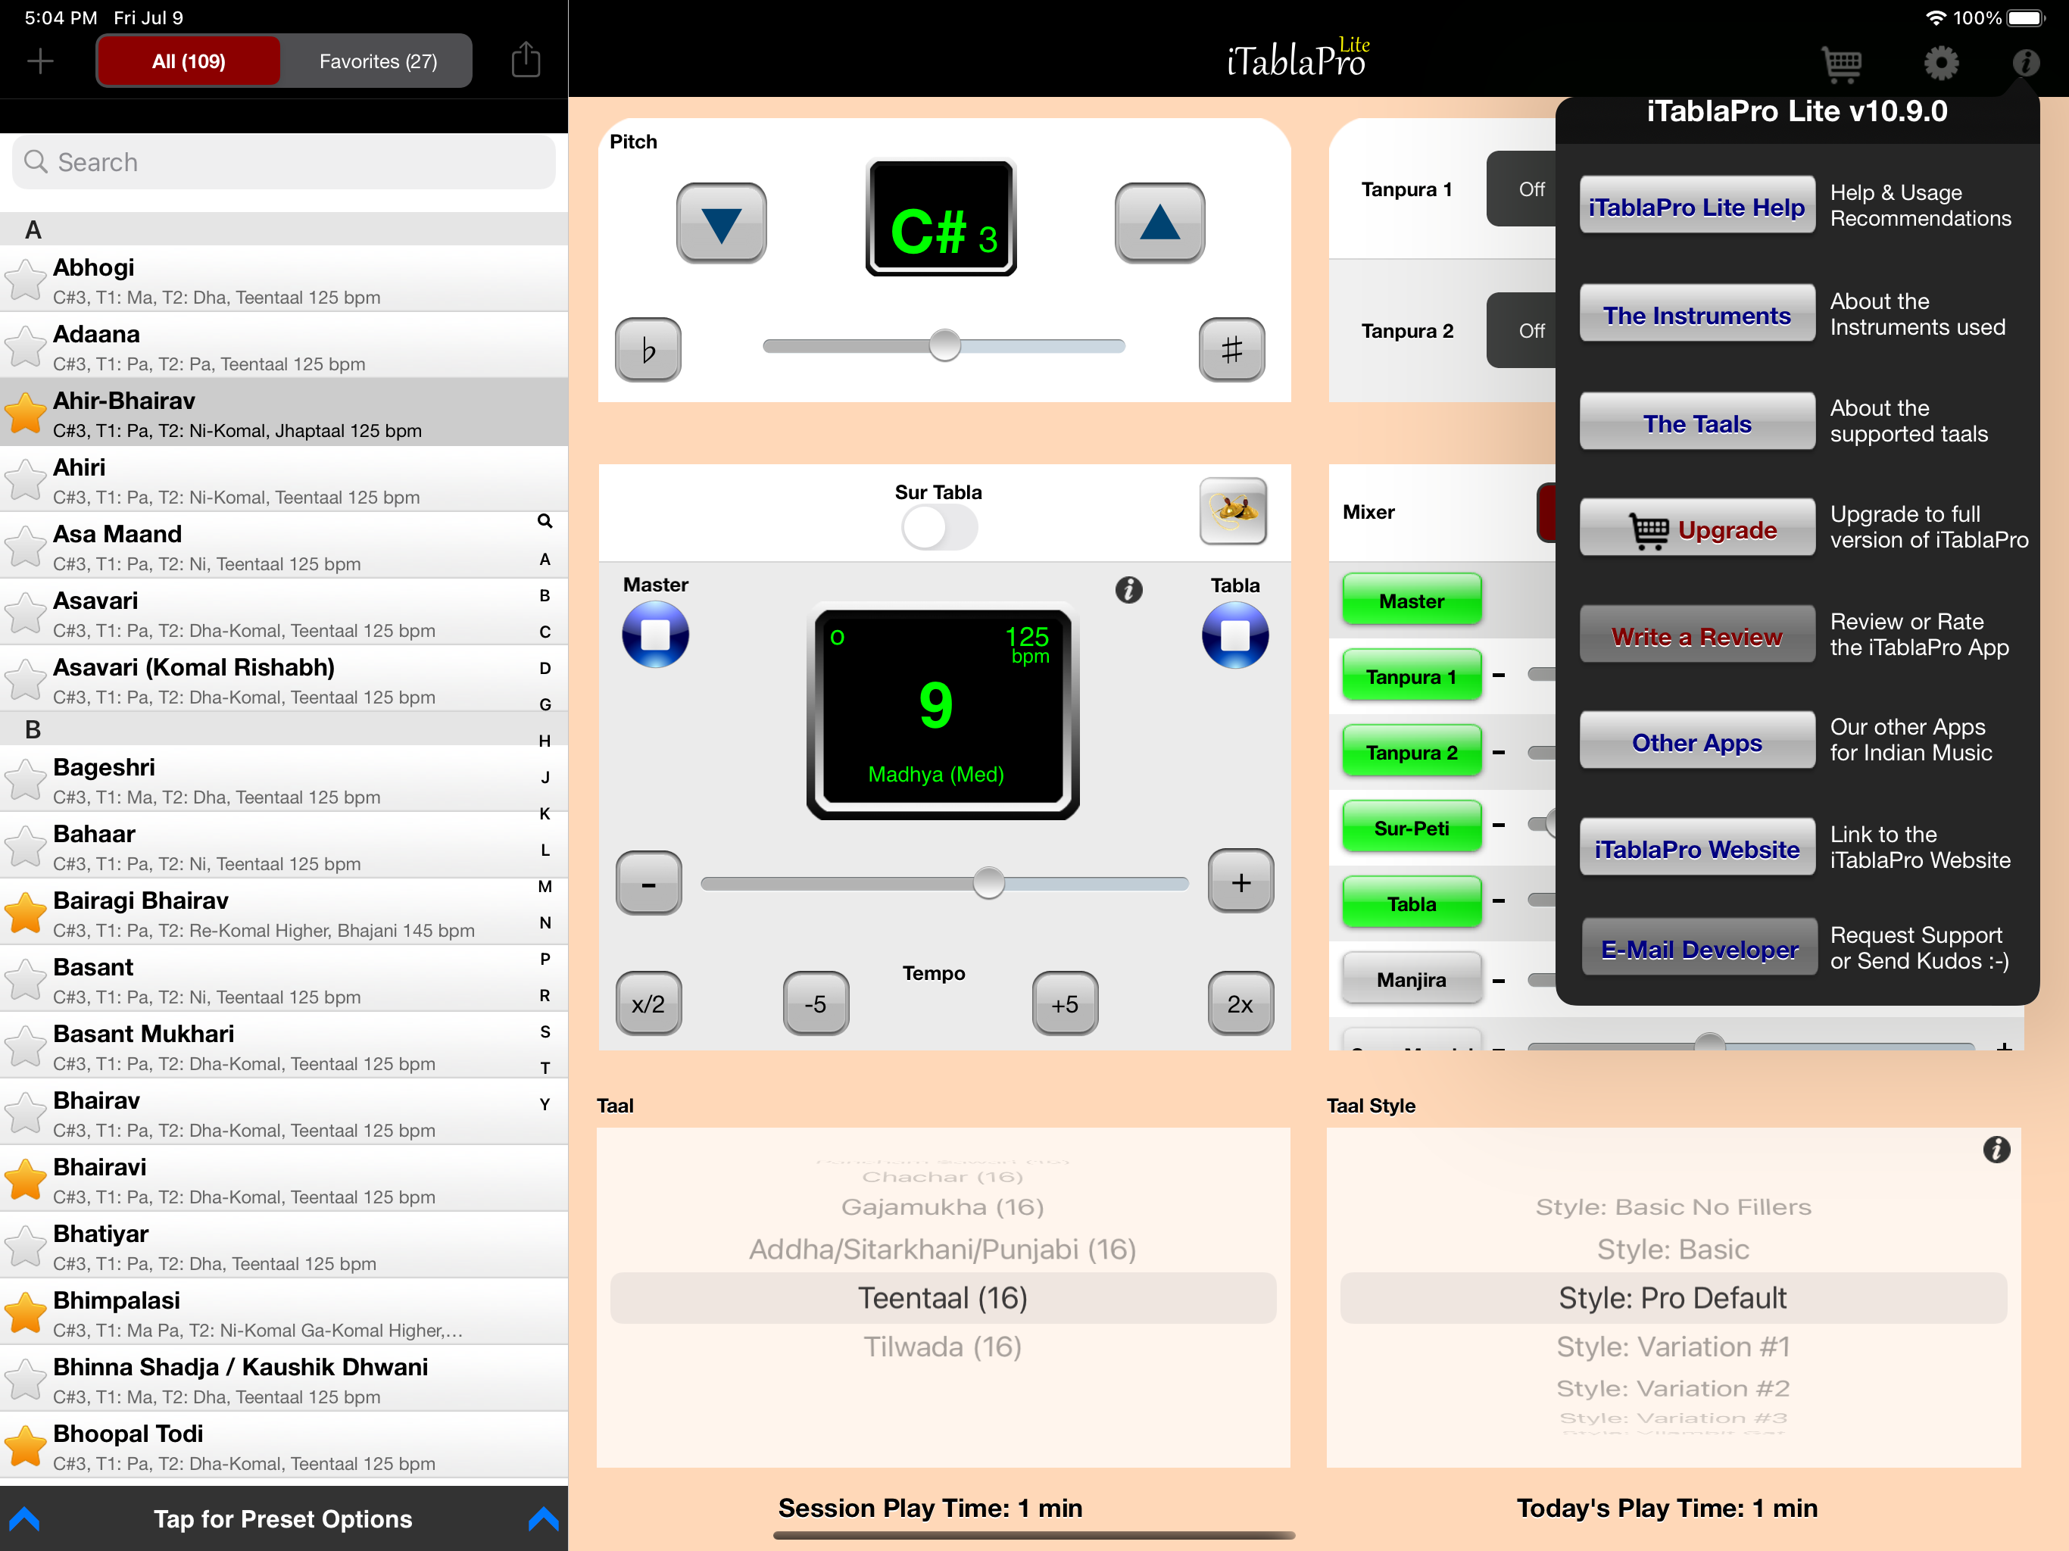
Task: Toggle the Tabla mixer channel
Action: point(1412,903)
